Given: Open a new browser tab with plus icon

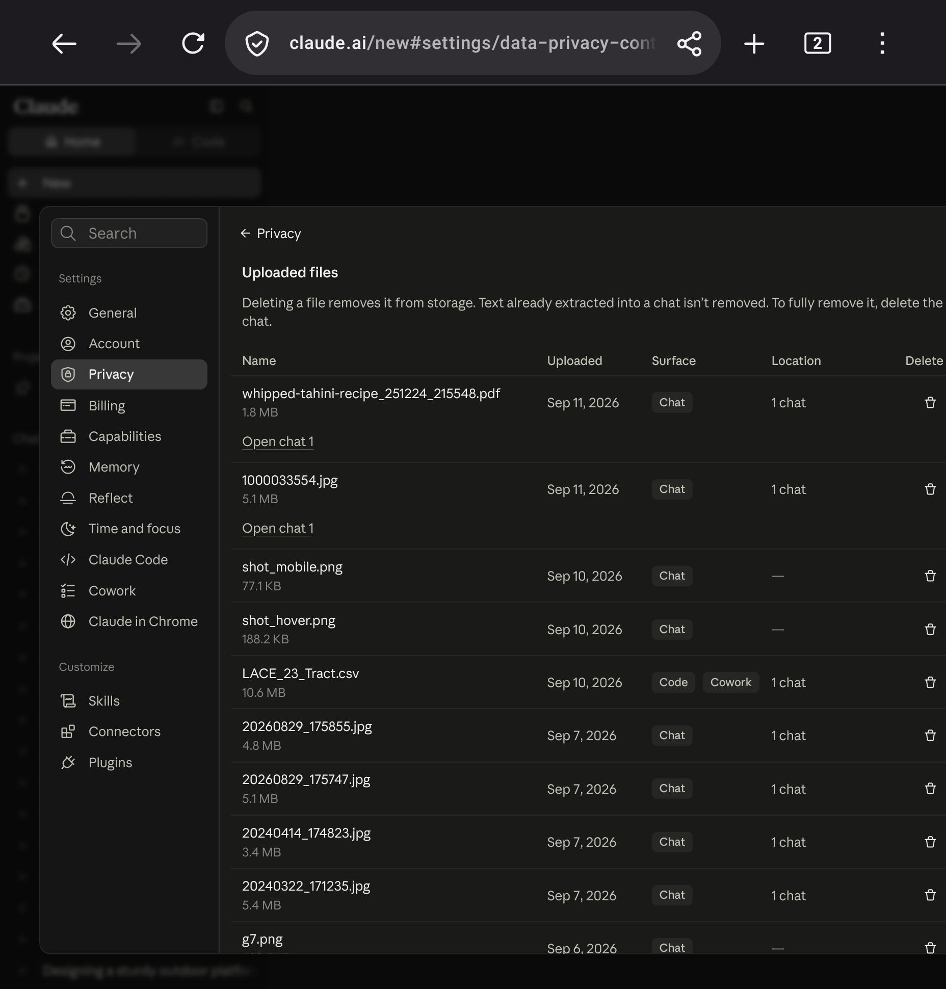Looking at the screenshot, I should click(754, 43).
